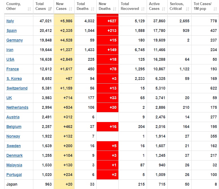Click the Japan table row name
219x189 pixels.
click(12, 184)
